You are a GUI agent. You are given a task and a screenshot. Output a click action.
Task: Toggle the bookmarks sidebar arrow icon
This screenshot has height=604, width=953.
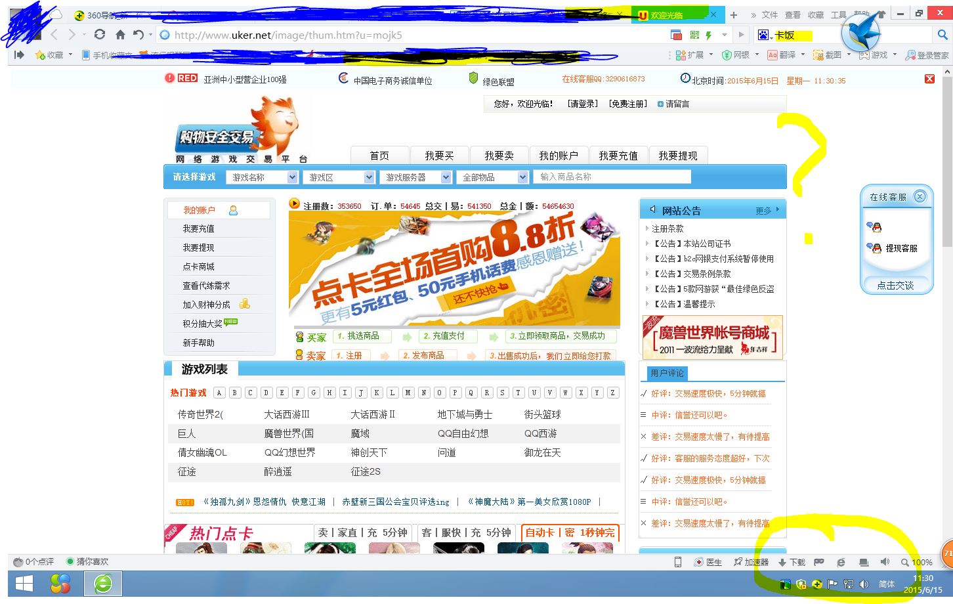tap(19, 55)
